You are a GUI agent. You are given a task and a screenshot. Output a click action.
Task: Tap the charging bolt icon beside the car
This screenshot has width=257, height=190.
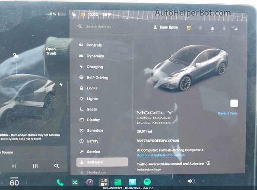tap(61, 85)
